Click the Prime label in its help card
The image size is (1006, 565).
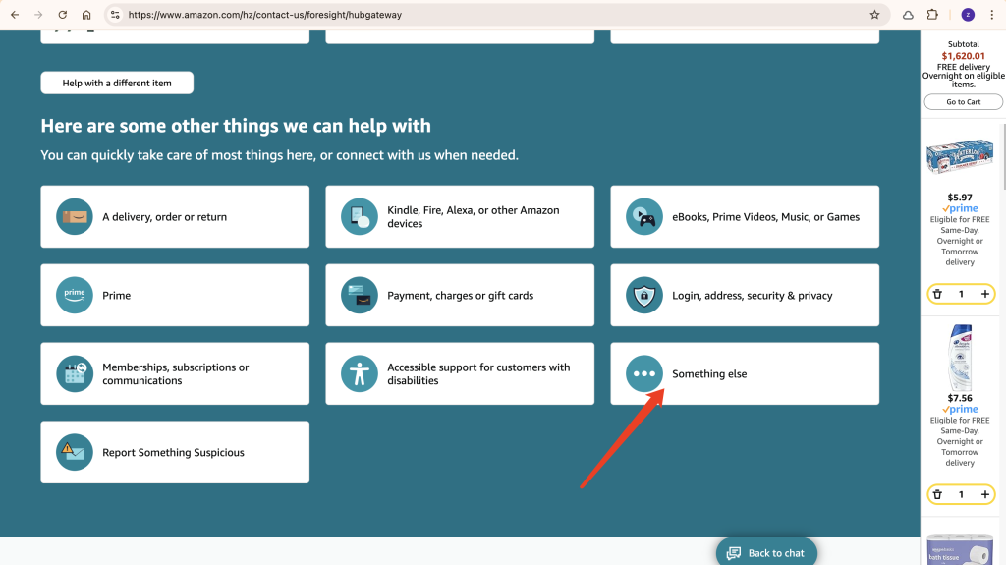116,296
